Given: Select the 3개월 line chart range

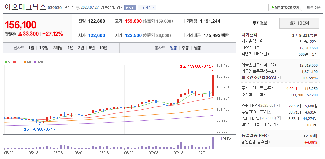Looking at the screenshot, I should (58, 48).
